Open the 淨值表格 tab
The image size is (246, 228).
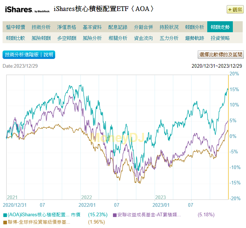pyautogui.click(x=67, y=27)
